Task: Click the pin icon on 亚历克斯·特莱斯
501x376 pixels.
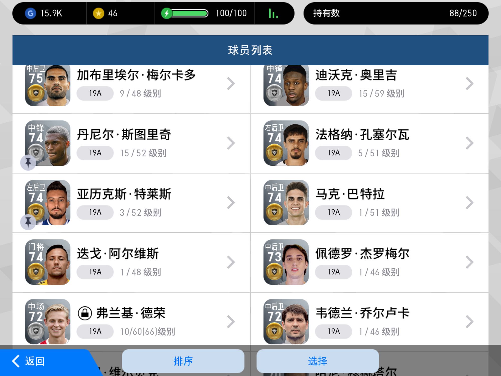Action: coord(28,222)
